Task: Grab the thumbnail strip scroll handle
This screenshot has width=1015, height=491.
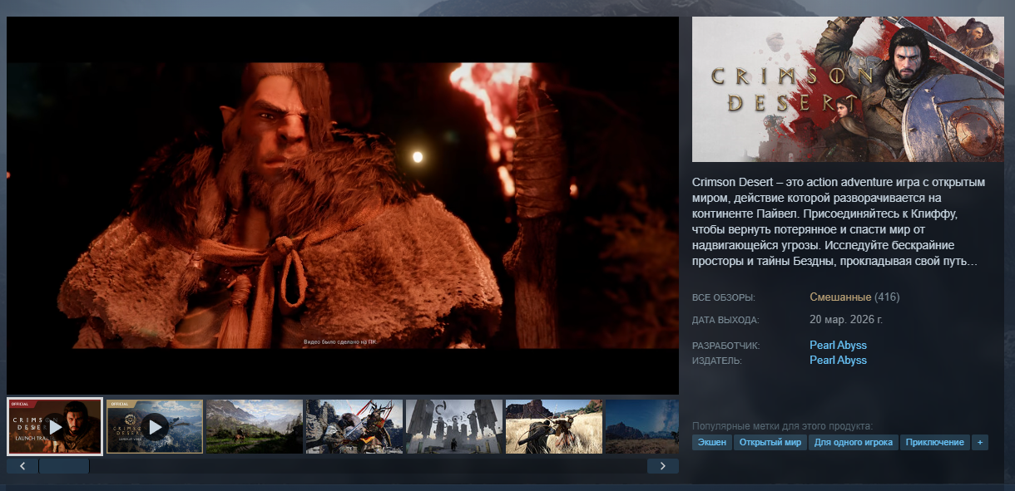Action: pos(64,466)
